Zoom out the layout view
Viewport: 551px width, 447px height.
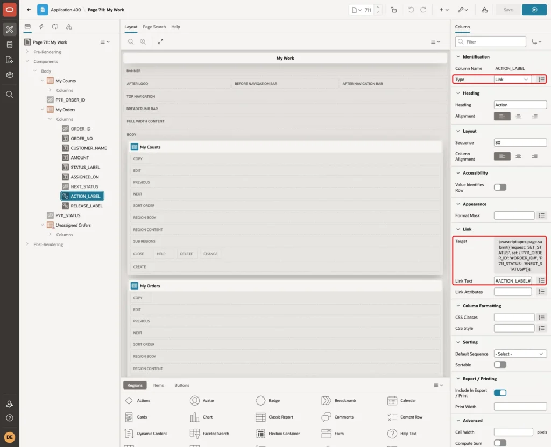point(131,41)
